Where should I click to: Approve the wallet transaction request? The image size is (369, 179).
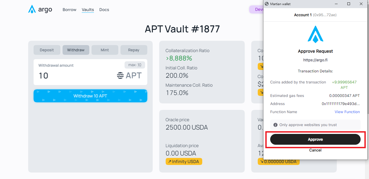point(315,140)
